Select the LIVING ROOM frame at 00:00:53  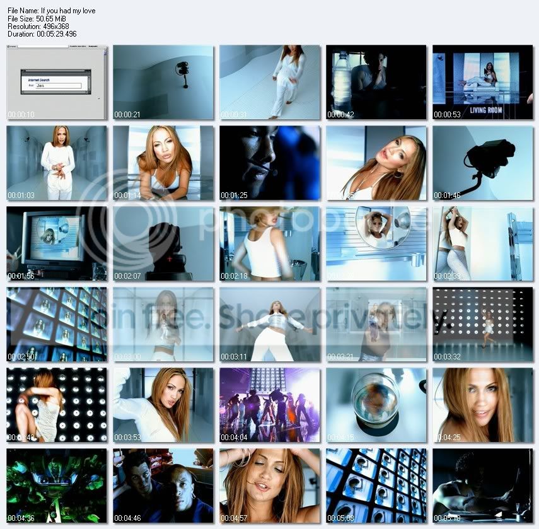483,83
